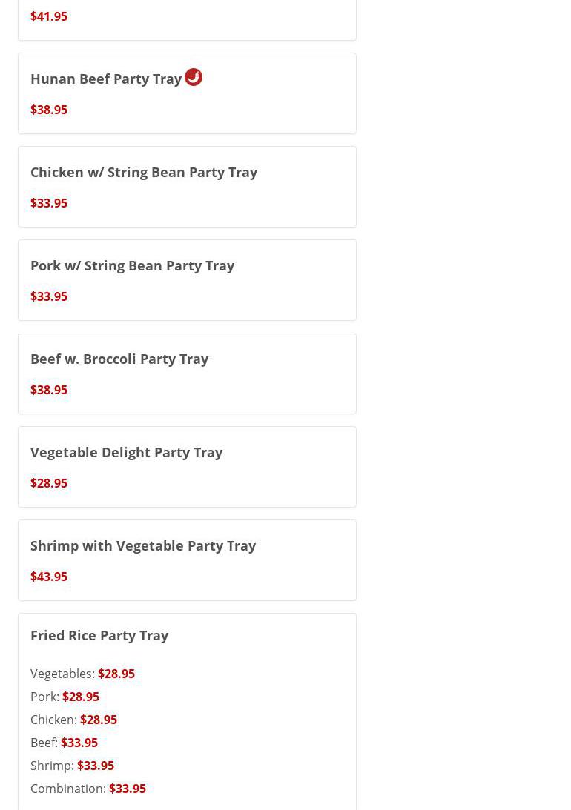This screenshot has width=571, height=810.
Task: Click the $38.95 Beef w. Broccoli price
Action: pyautogui.click(x=49, y=390)
